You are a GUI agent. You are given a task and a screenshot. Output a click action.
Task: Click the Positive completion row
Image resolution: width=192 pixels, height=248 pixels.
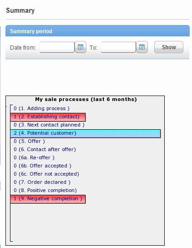[x=45, y=190]
